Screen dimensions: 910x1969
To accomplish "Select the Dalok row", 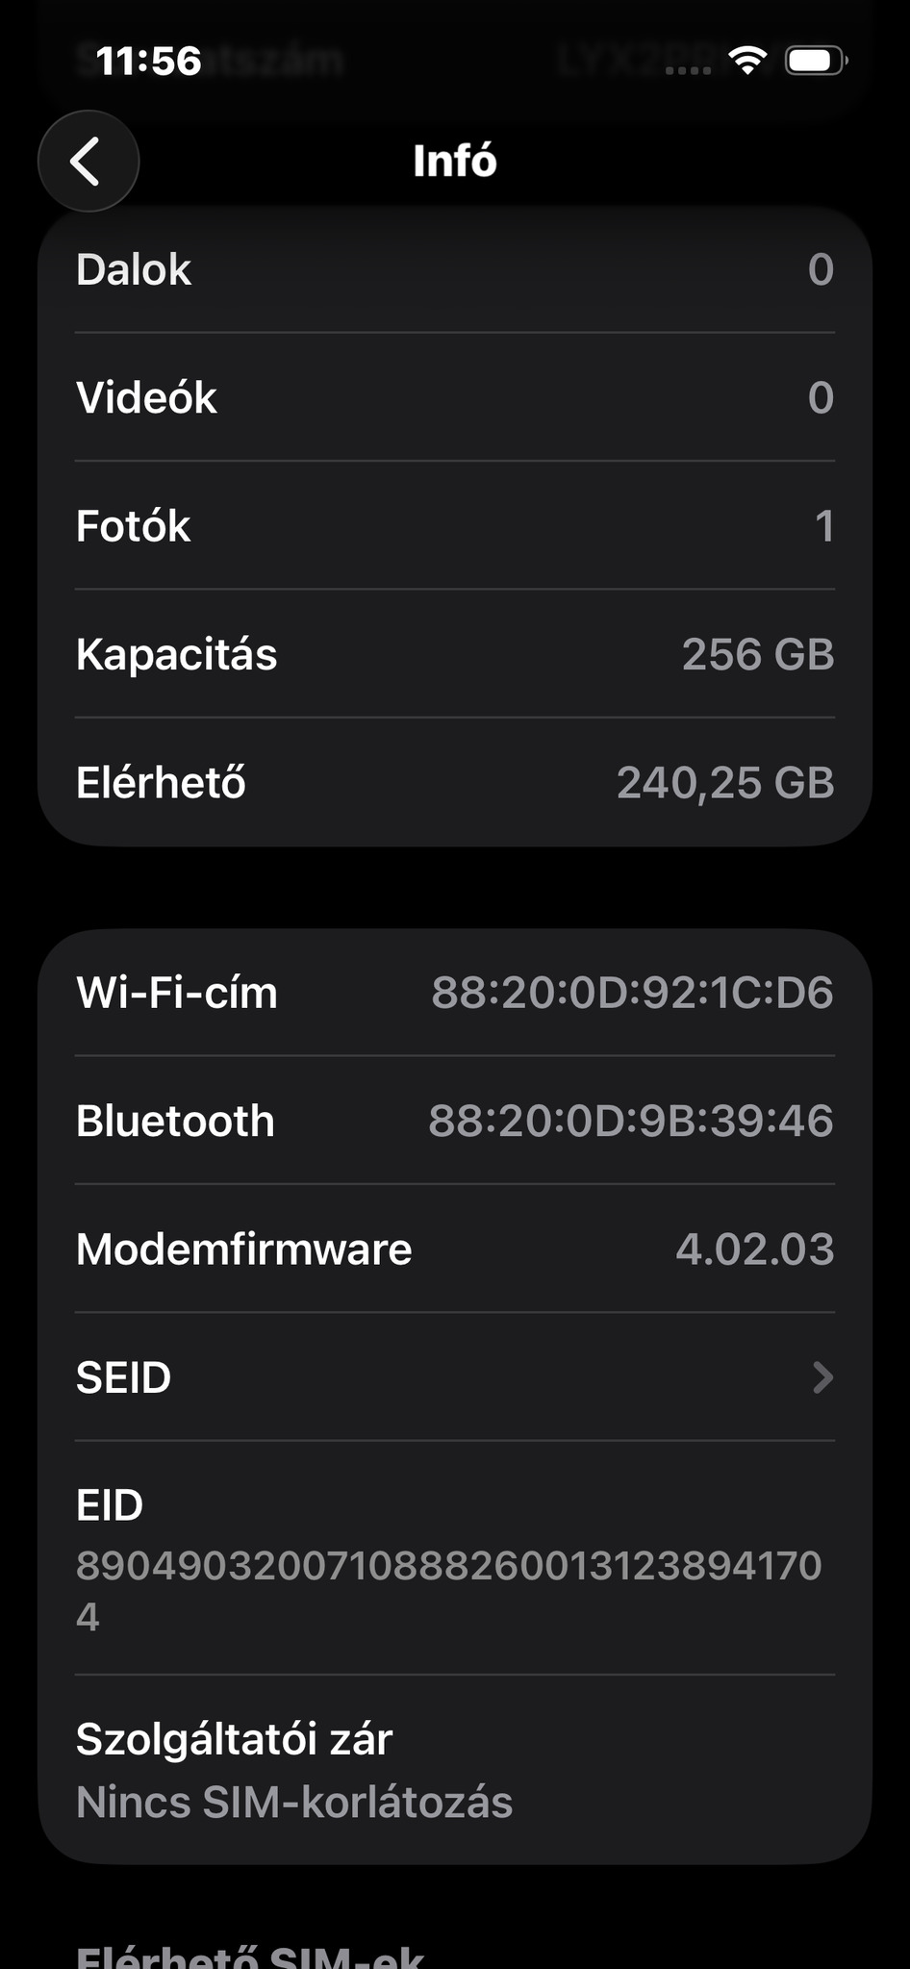I will pos(454,269).
